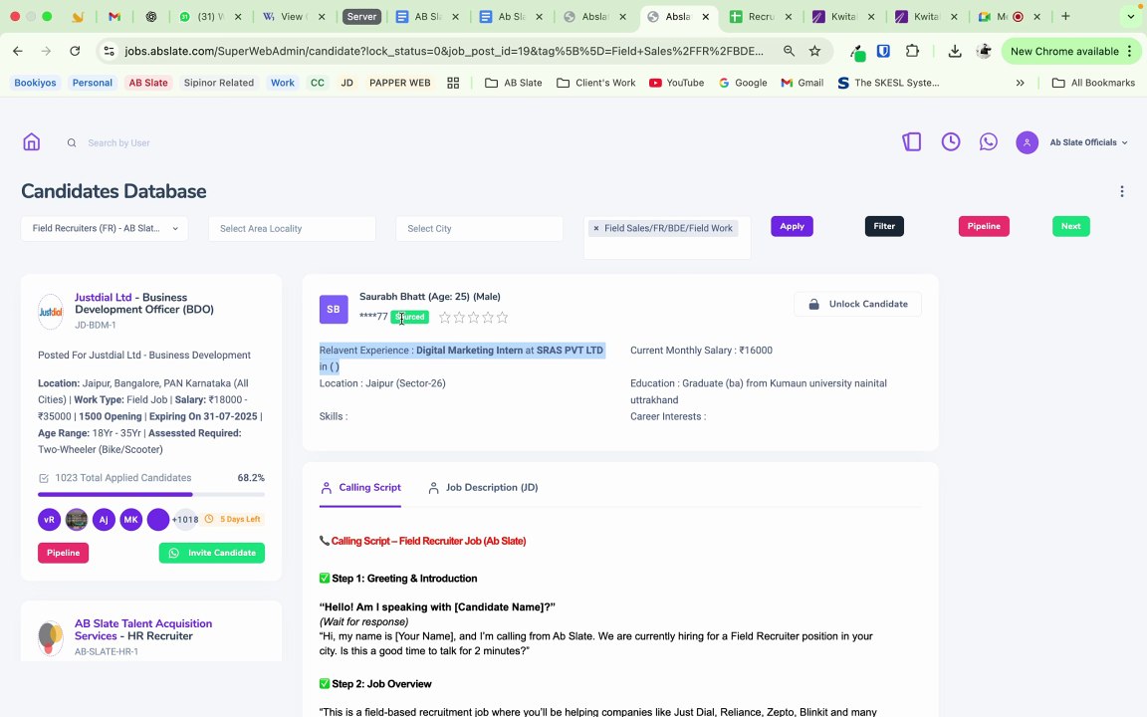The height and width of the screenshot is (717, 1147).
Task: Set fifth star rating for Saurabh Bhatt
Action: click(x=502, y=318)
